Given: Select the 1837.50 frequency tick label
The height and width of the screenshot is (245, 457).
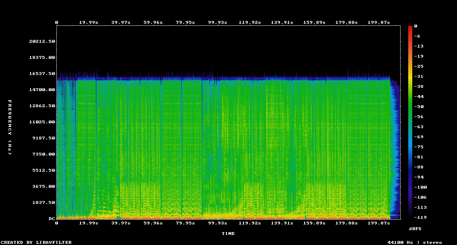Looking at the screenshot, I should (x=44, y=203).
